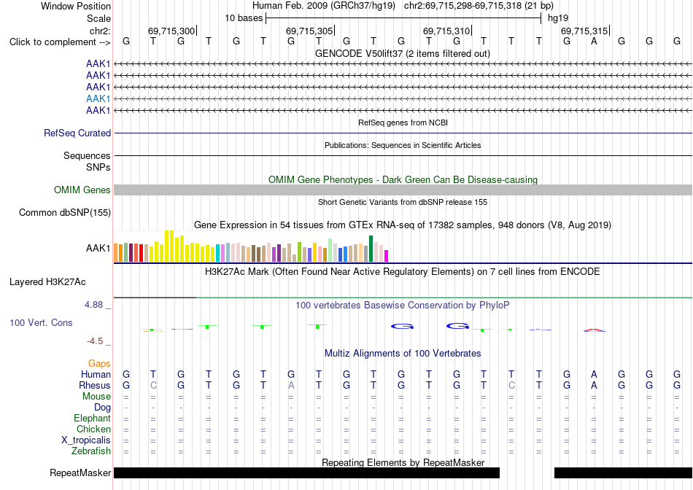Viewport: 693px width, 490px height.
Task: Click the 'OMIM Genes' track label
Action: 82,190
